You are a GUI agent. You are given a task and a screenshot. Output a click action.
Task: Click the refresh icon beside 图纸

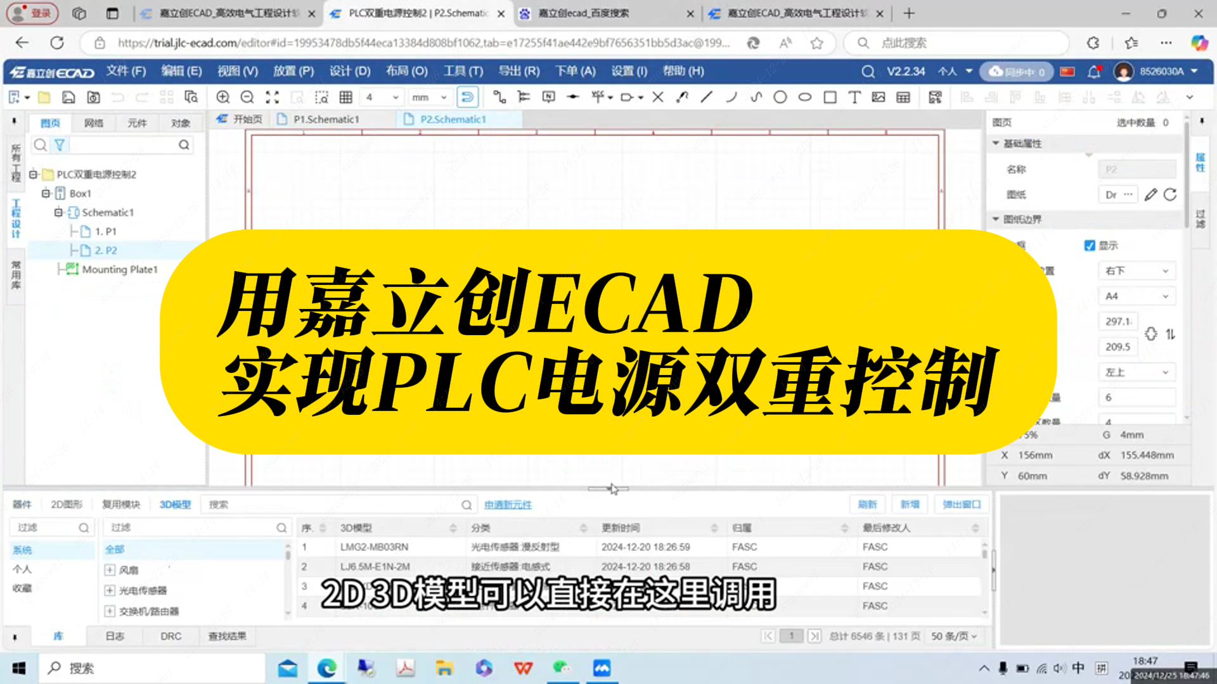(x=1170, y=194)
